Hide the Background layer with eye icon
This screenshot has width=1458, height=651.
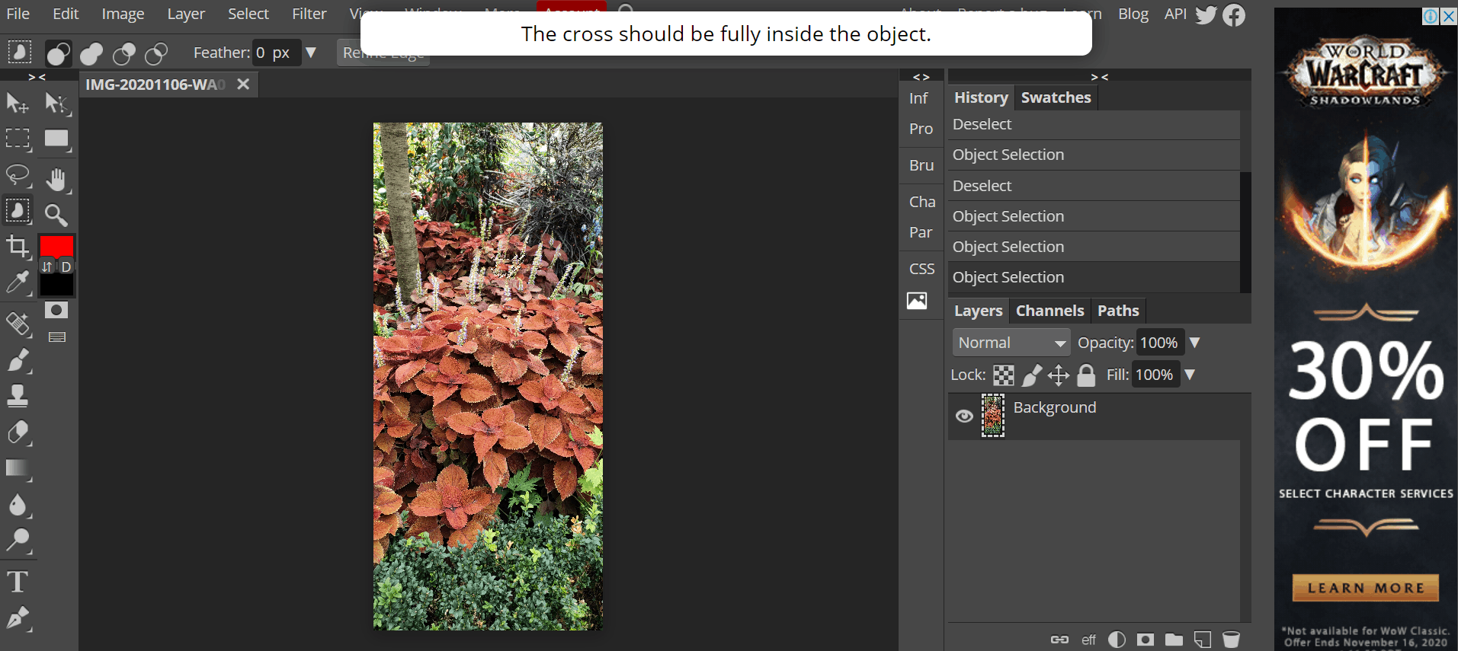(964, 416)
